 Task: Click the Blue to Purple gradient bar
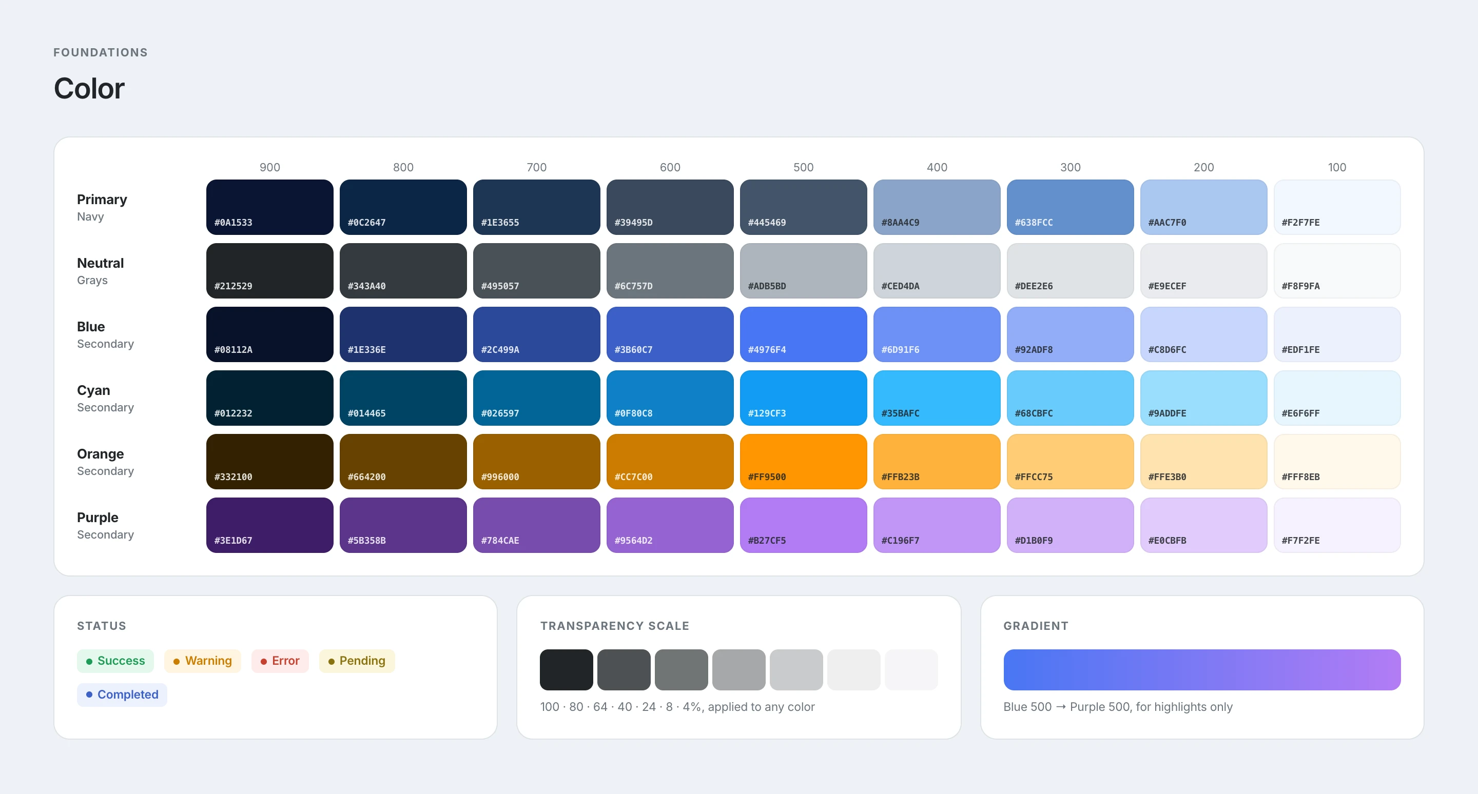click(1202, 669)
